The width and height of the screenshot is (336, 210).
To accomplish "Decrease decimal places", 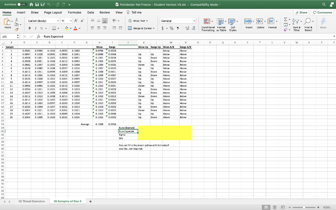I will (x=193, y=28).
